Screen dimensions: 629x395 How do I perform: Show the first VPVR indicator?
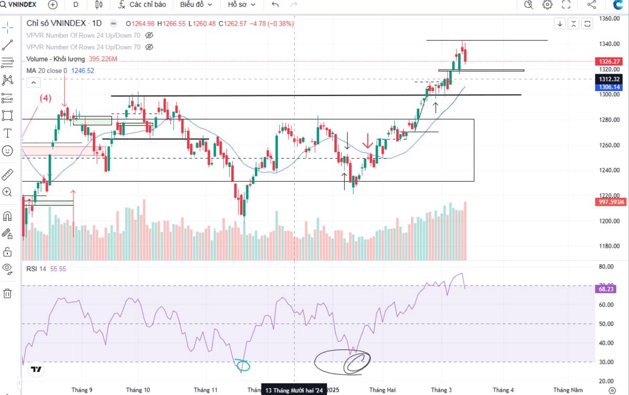[x=149, y=35]
